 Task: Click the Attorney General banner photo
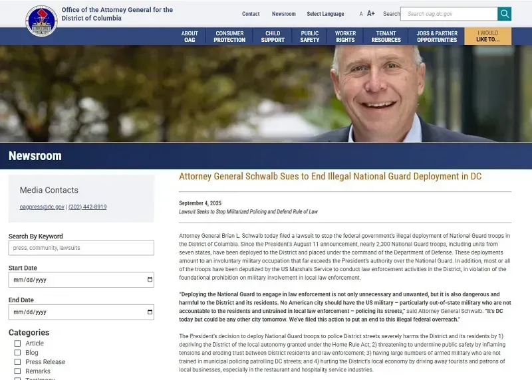point(266,94)
